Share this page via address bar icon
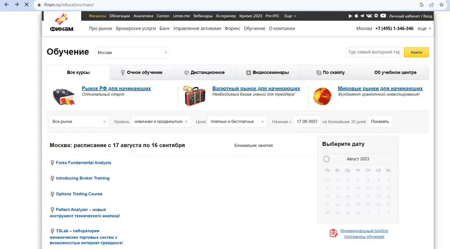 (431, 4)
